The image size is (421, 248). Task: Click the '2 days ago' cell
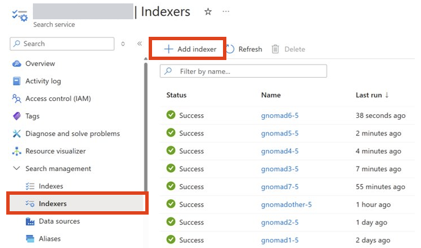point(373,240)
